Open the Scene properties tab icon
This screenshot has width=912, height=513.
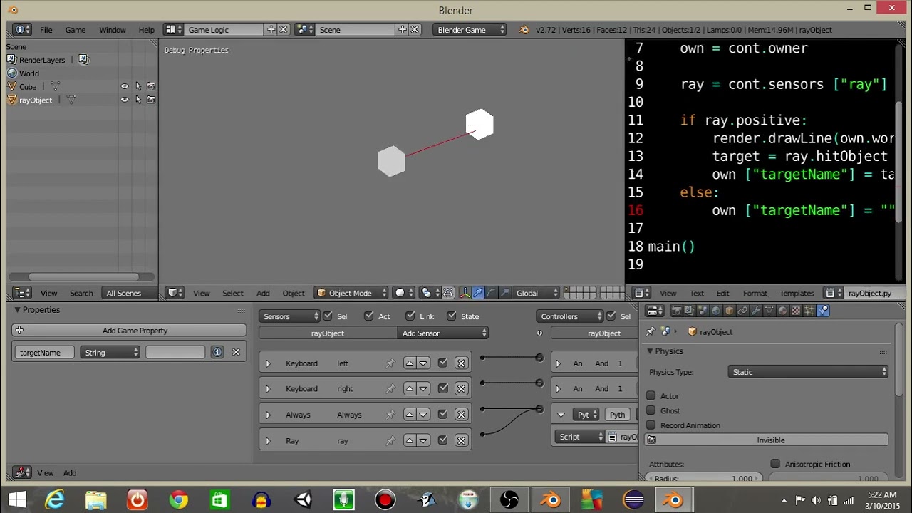[703, 310]
